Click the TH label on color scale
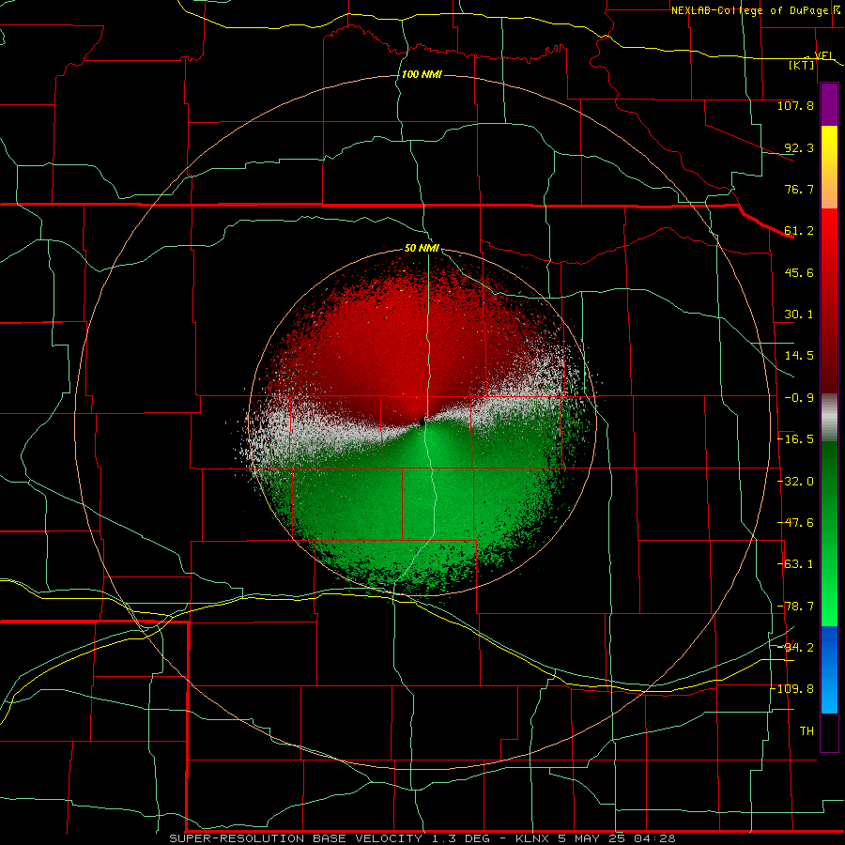The width and height of the screenshot is (845, 845). pyautogui.click(x=807, y=731)
